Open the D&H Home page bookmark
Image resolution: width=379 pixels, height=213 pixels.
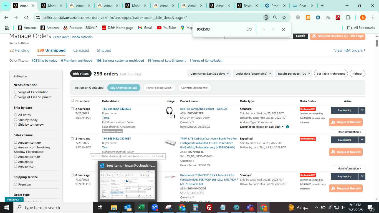pos(118,27)
